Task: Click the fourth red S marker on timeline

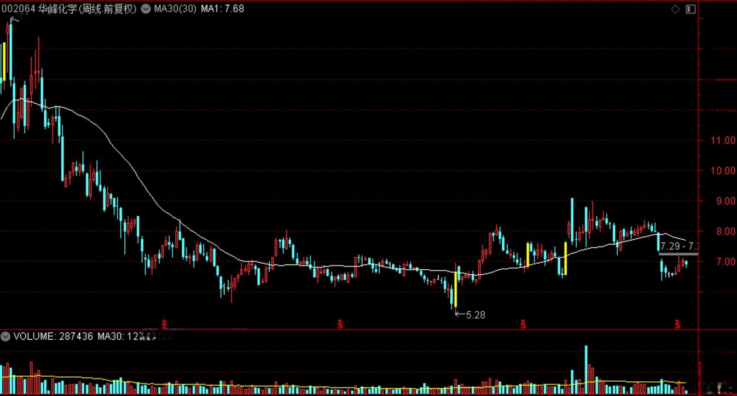Action: (x=677, y=324)
